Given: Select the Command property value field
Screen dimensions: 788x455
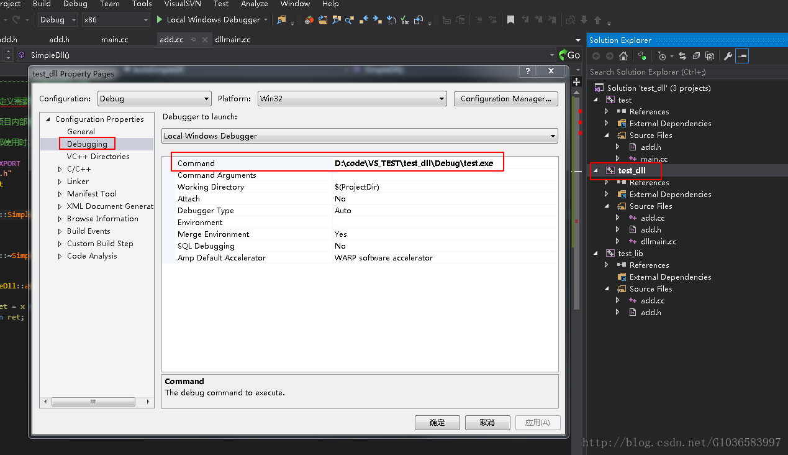Looking at the screenshot, I should pyautogui.click(x=445, y=163).
